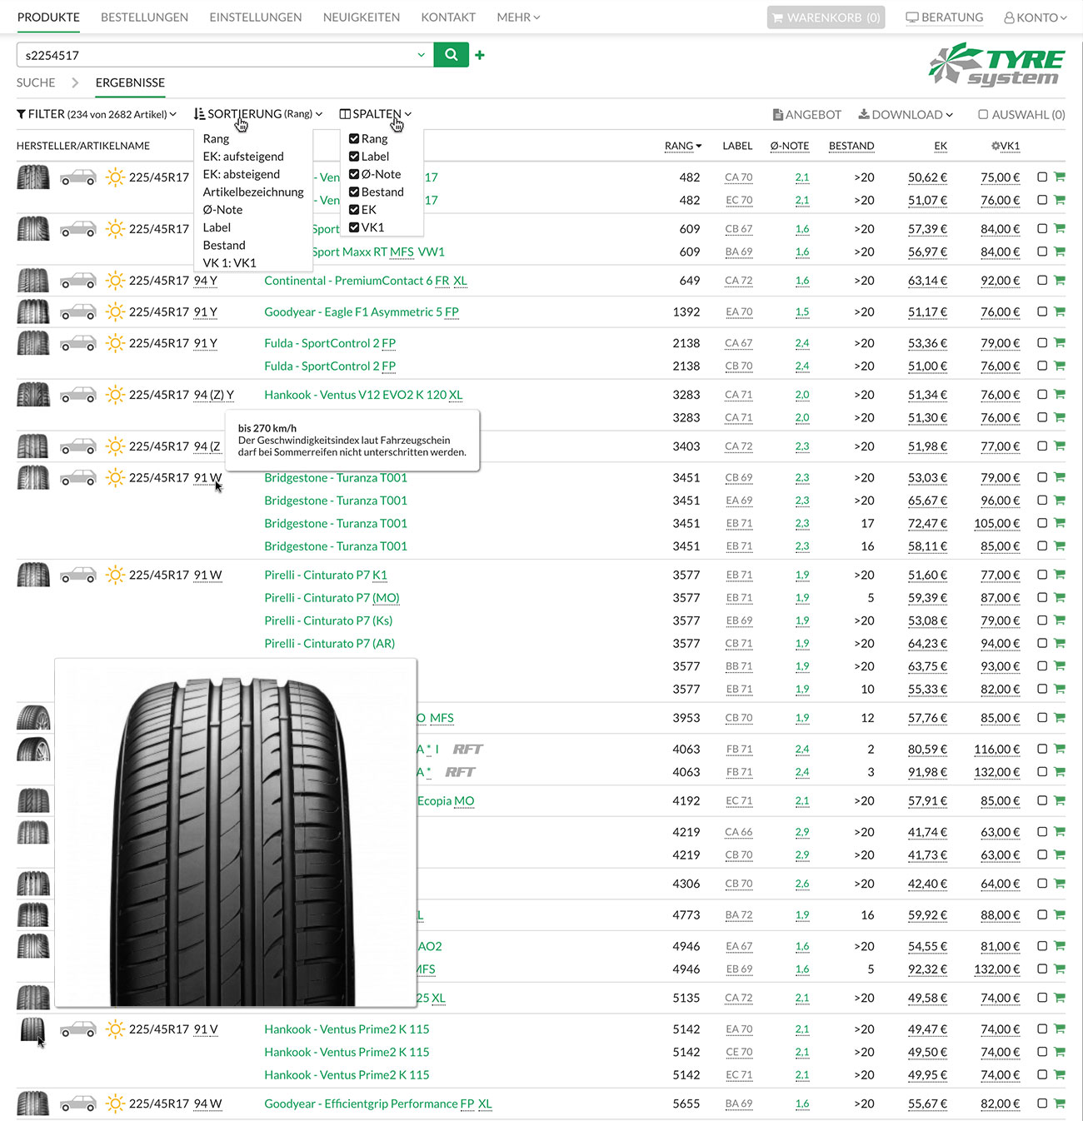
Task: Click the ANGEBOT document icon
Action: pos(779,114)
